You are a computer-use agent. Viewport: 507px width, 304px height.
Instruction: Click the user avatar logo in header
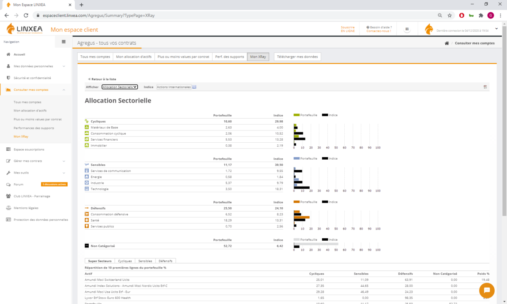pyautogui.click(x=429, y=29)
